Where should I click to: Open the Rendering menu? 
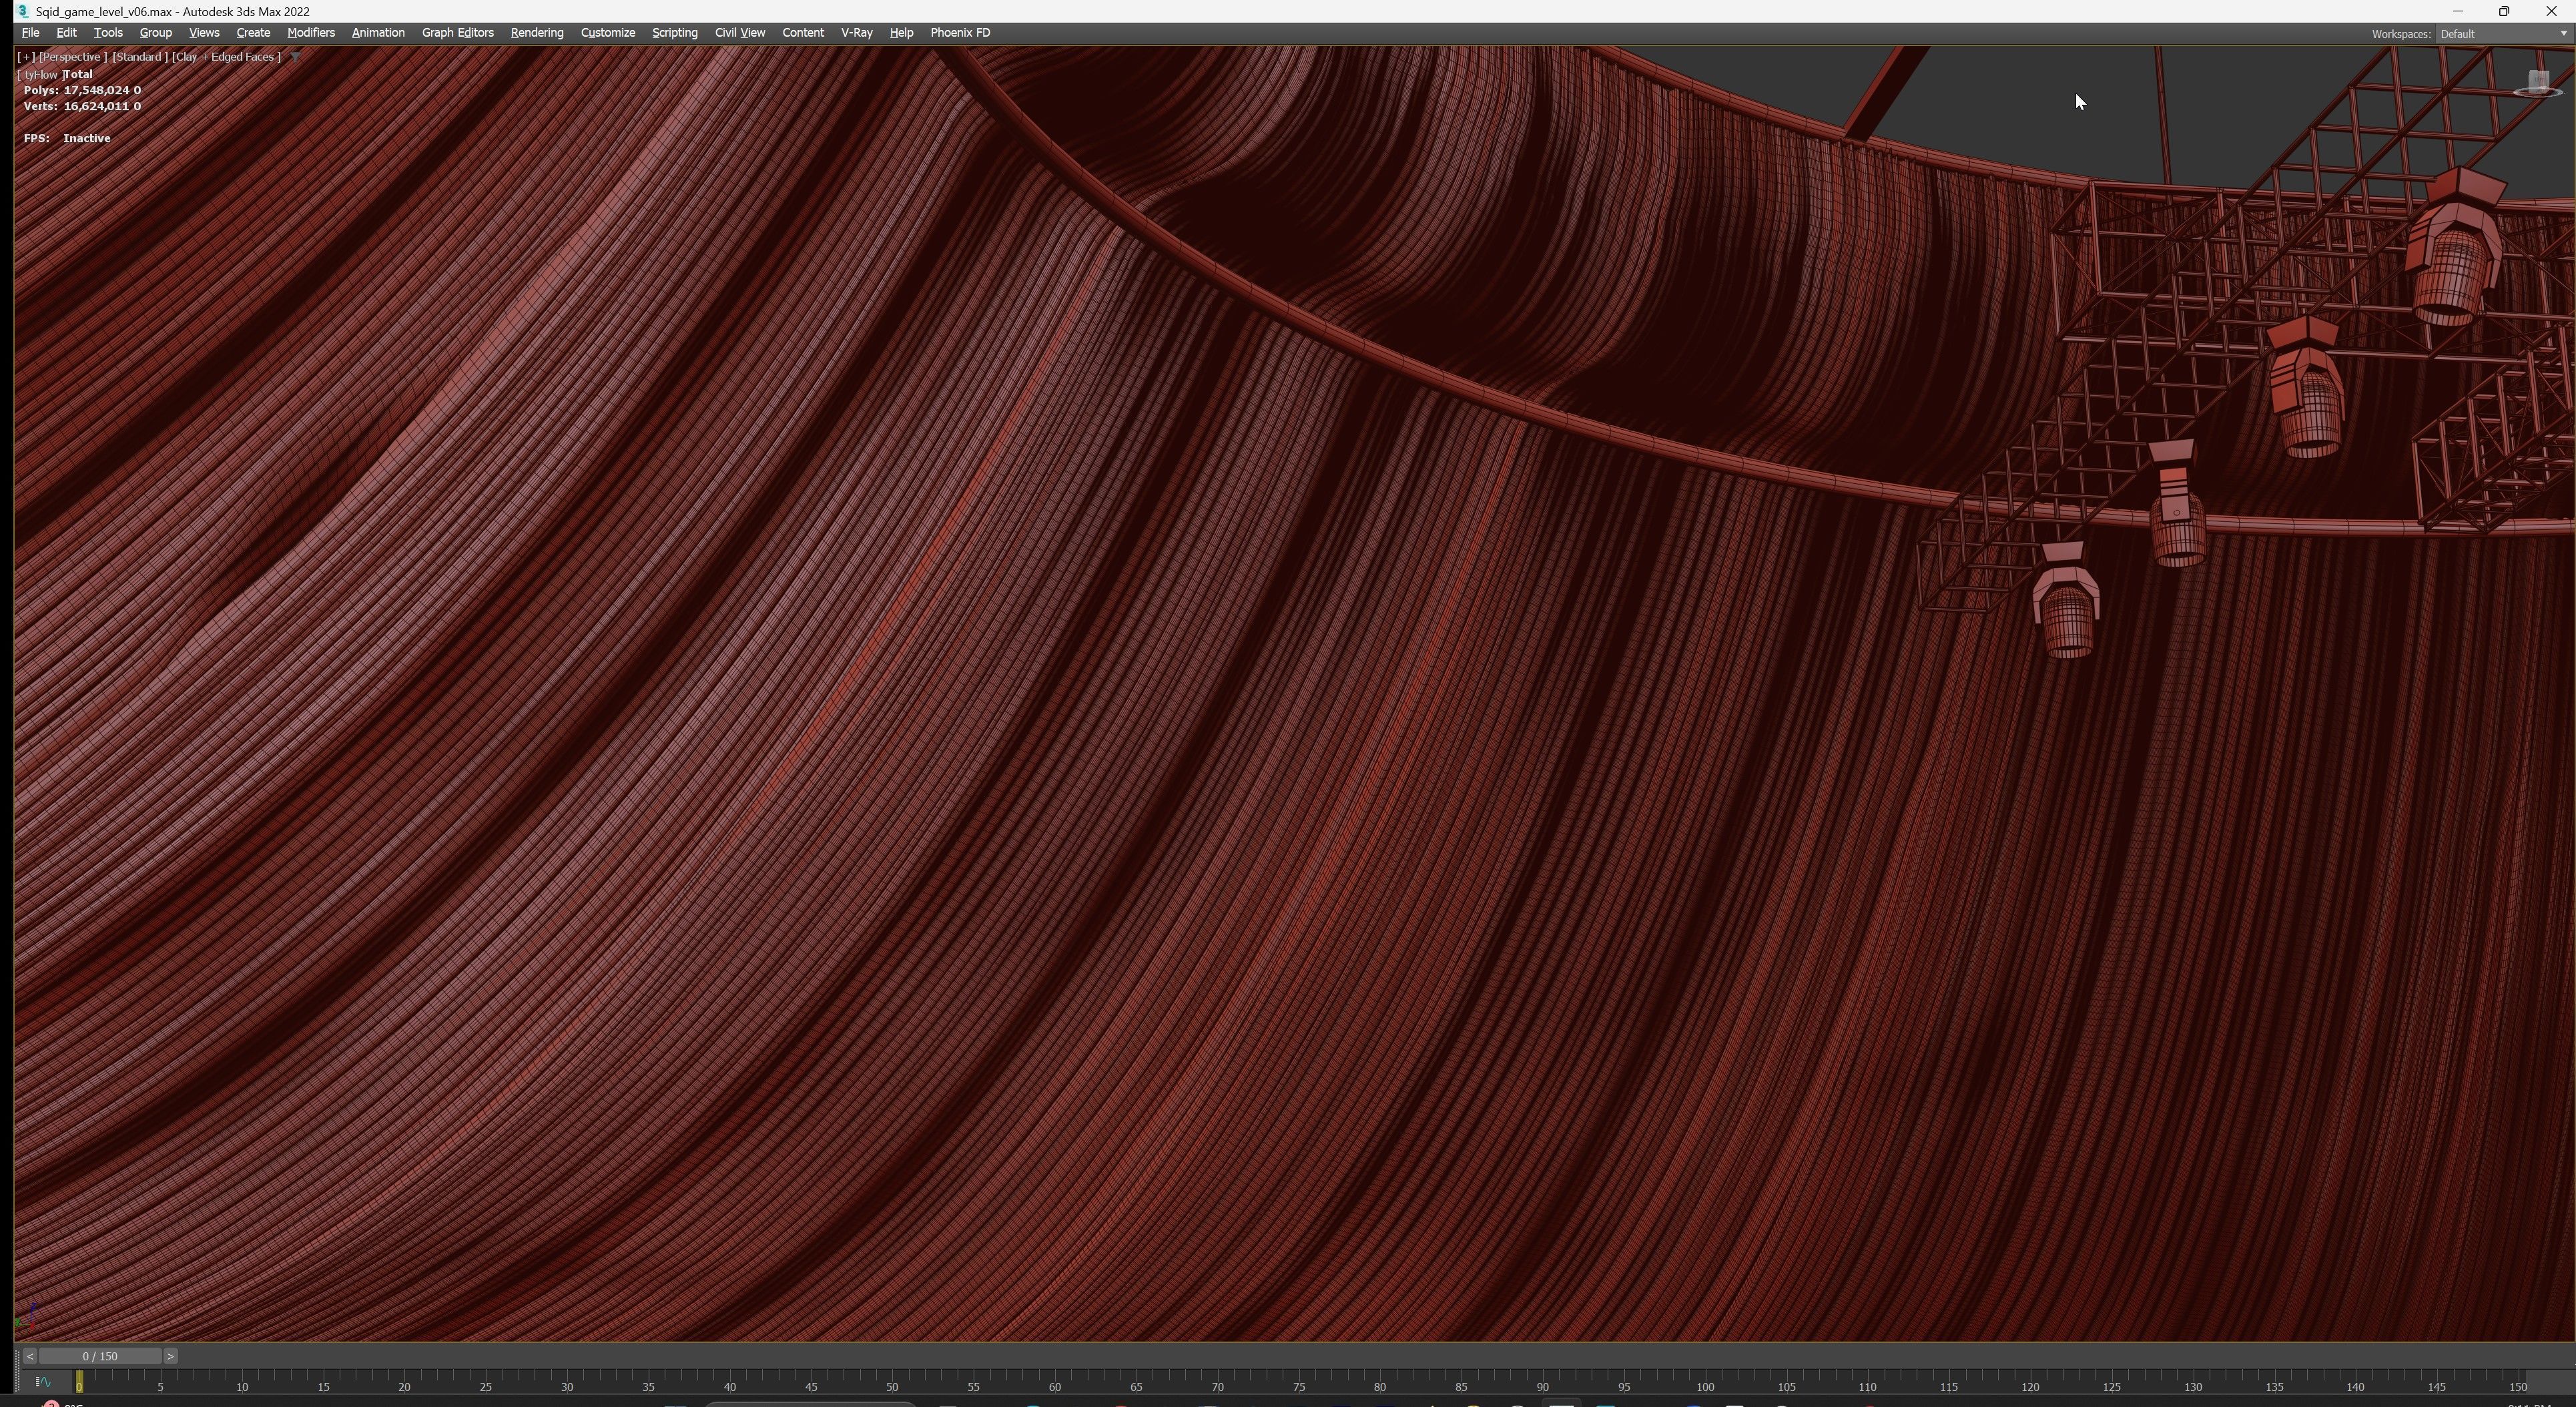click(536, 33)
